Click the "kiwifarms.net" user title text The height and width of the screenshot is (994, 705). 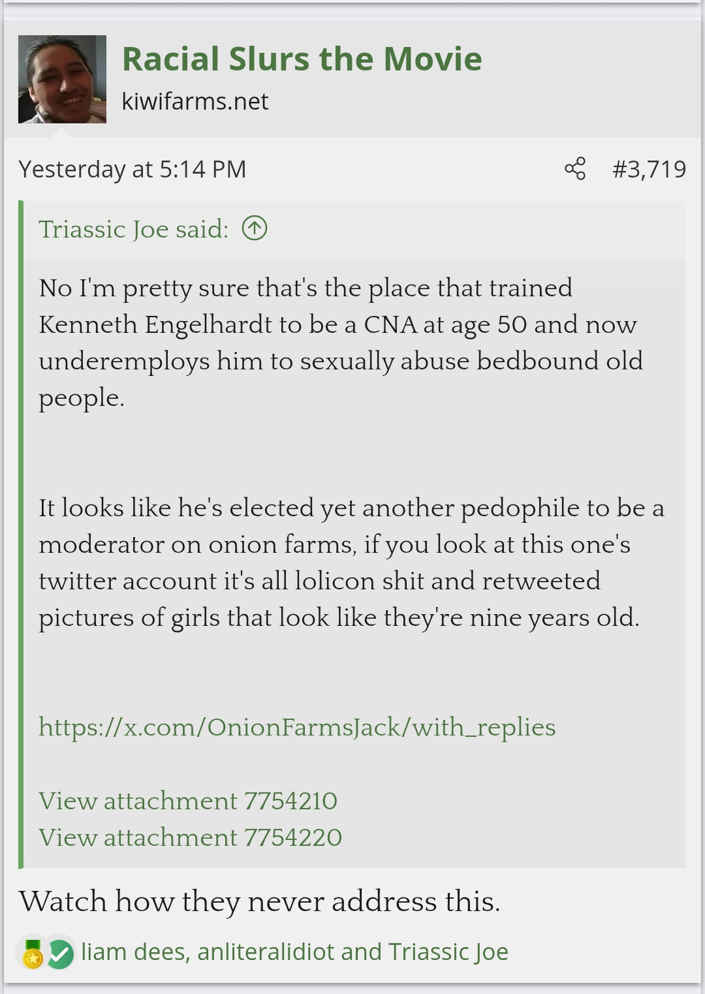tap(195, 101)
